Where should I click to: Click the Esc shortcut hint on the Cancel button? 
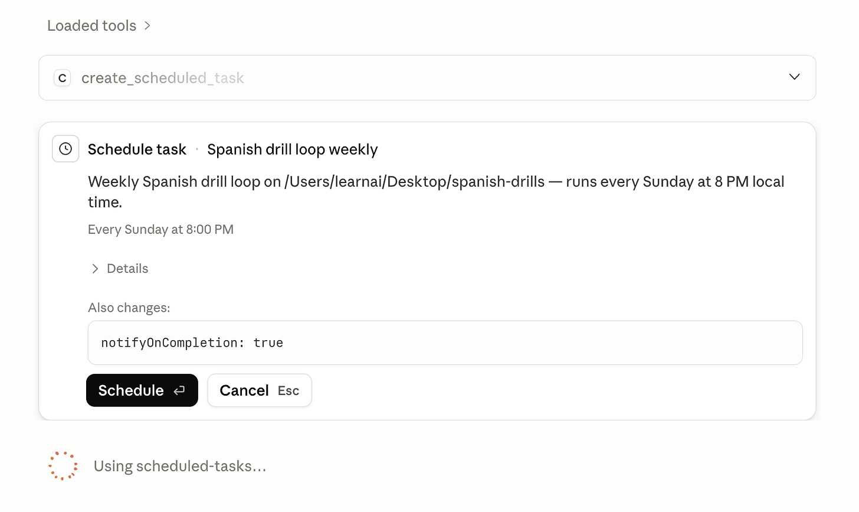click(288, 391)
